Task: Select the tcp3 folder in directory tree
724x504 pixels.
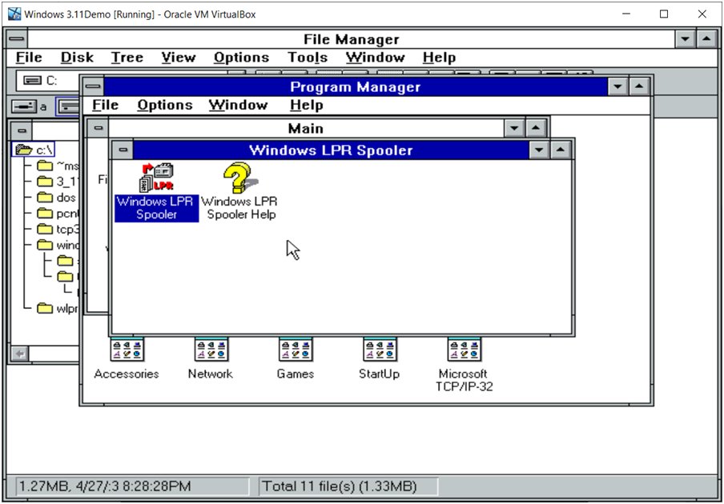Action: point(58,229)
